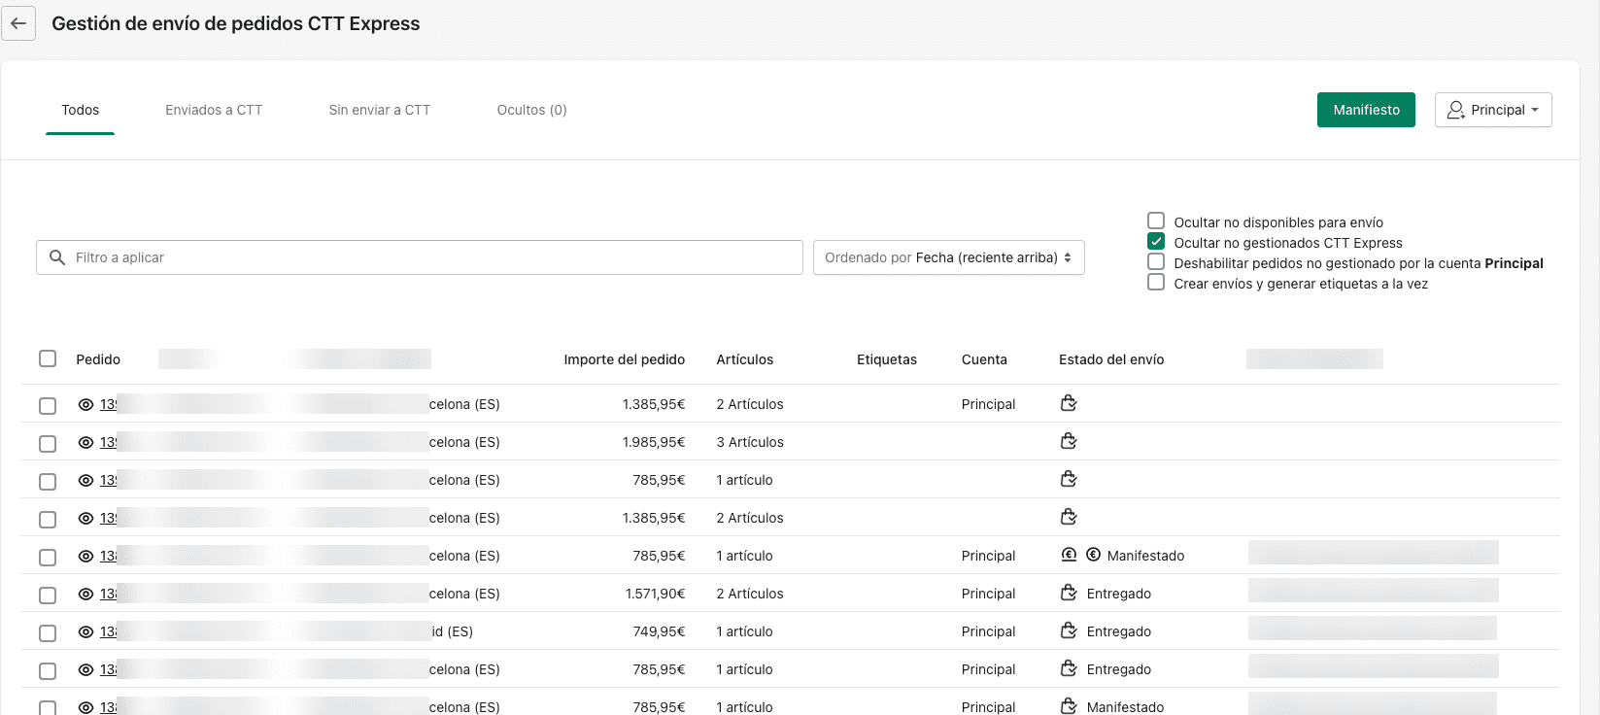Click the 749,95€ amount
This screenshot has width=1600, height=715.
[x=659, y=631]
